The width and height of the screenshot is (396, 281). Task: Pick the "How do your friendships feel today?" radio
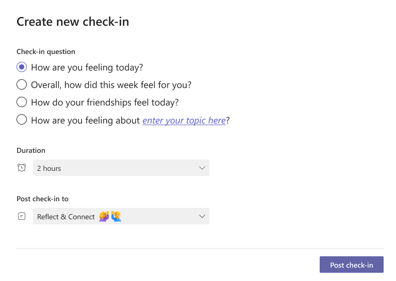point(22,102)
